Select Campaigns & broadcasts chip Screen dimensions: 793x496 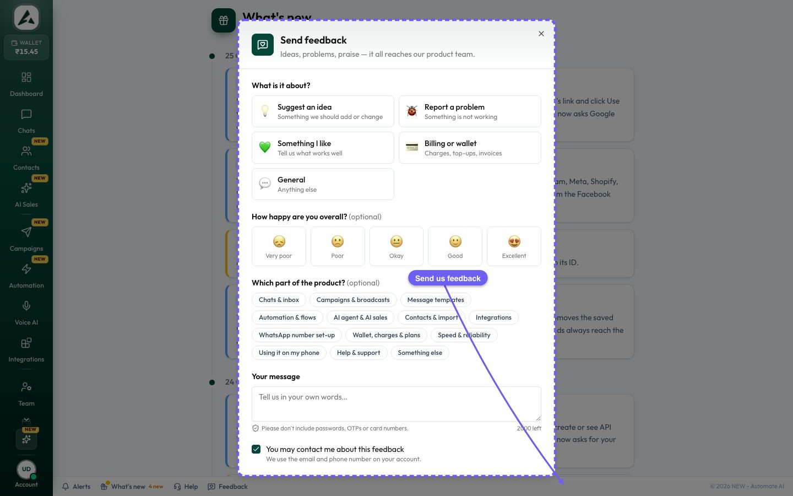353,300
